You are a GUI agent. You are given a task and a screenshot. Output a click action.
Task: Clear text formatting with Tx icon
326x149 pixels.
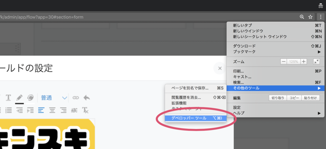85,110
